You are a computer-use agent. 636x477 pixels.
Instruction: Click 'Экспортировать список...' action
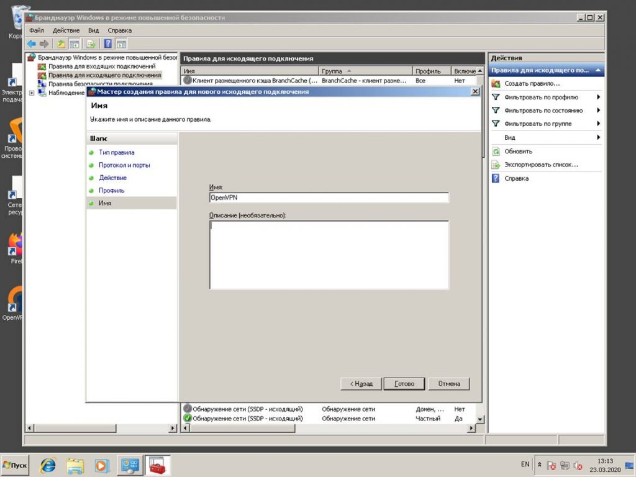pos(541,165)
